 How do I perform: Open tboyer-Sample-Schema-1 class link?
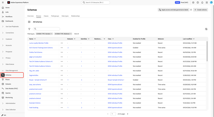point(116,80)
